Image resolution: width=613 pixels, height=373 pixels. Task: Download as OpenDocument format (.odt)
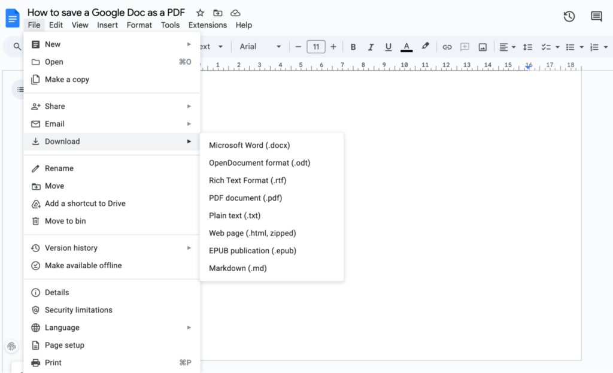(272, 163)
